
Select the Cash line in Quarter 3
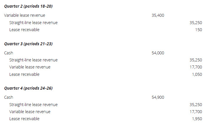click(9, 53)
